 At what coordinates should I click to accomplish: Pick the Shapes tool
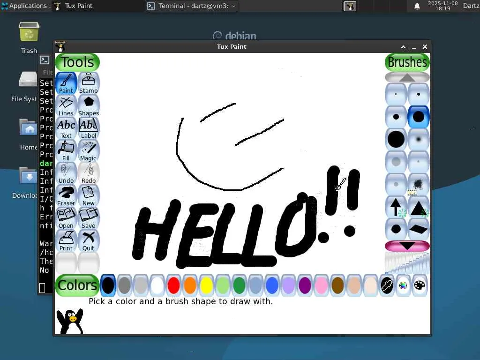(x=89, y=106)
